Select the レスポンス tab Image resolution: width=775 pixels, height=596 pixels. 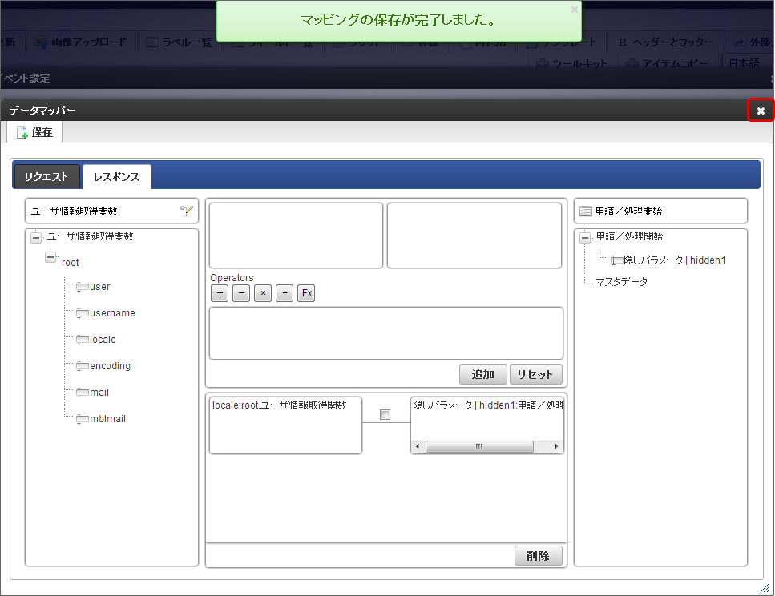pos(116,177)
